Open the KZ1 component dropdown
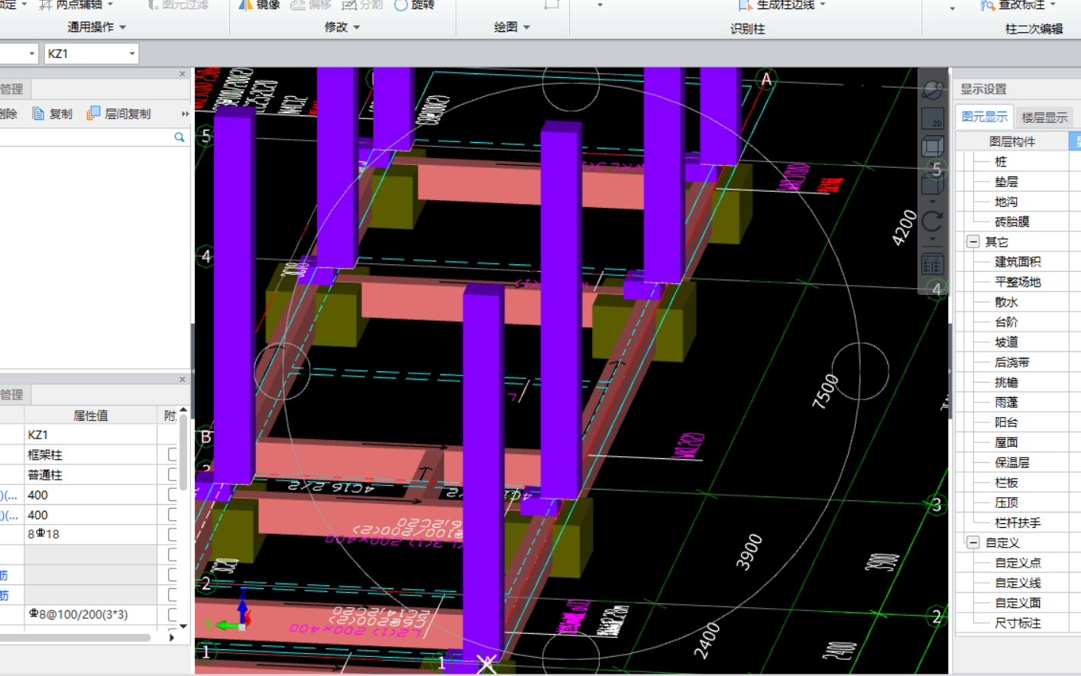1081x676 pixels. pos(132,53)
